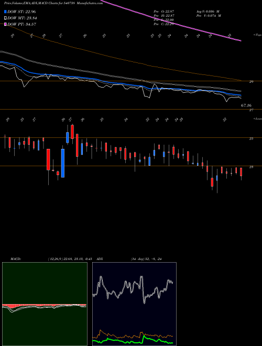Click the blue DOW ST legend swatch
Screen dimensions: 262x346
tap(6, 12)
